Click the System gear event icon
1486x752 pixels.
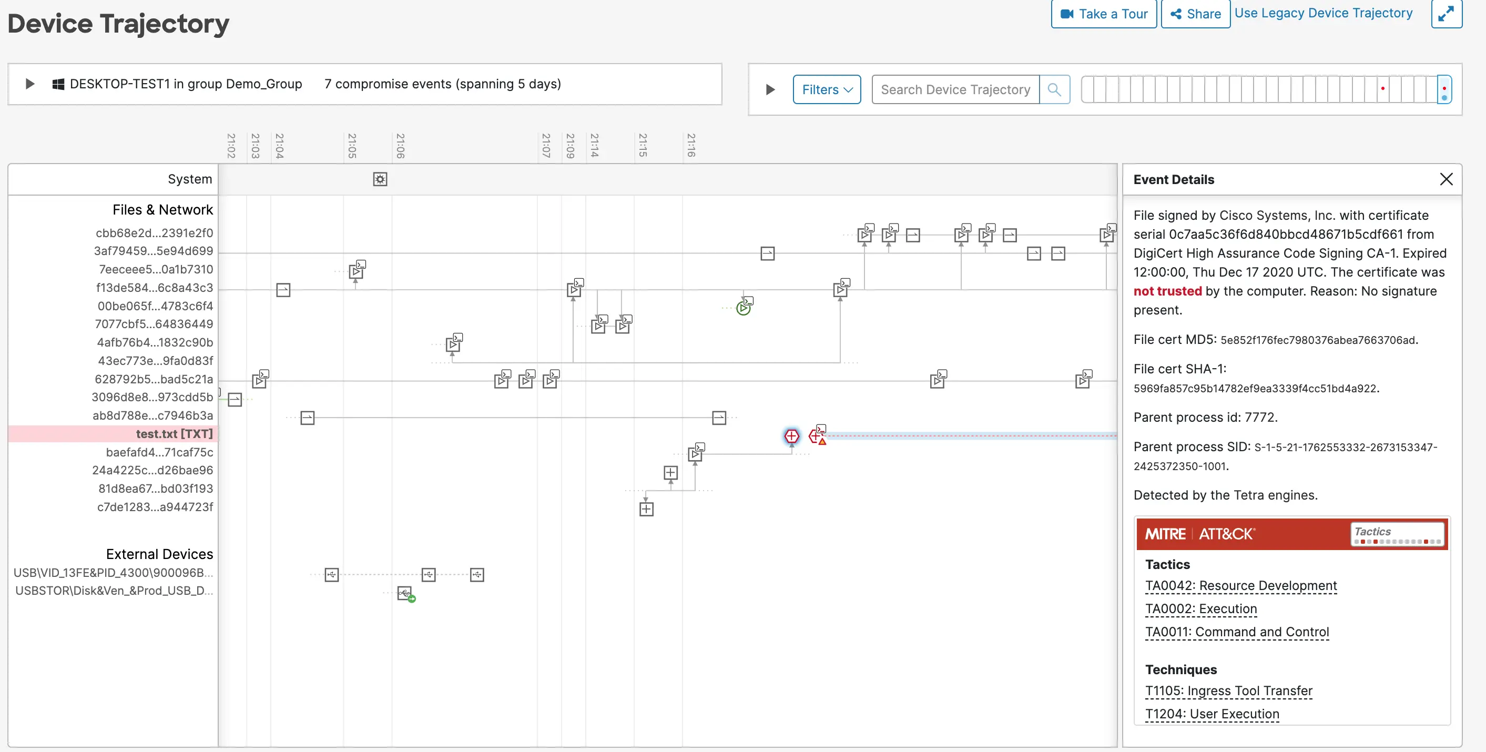380,179
